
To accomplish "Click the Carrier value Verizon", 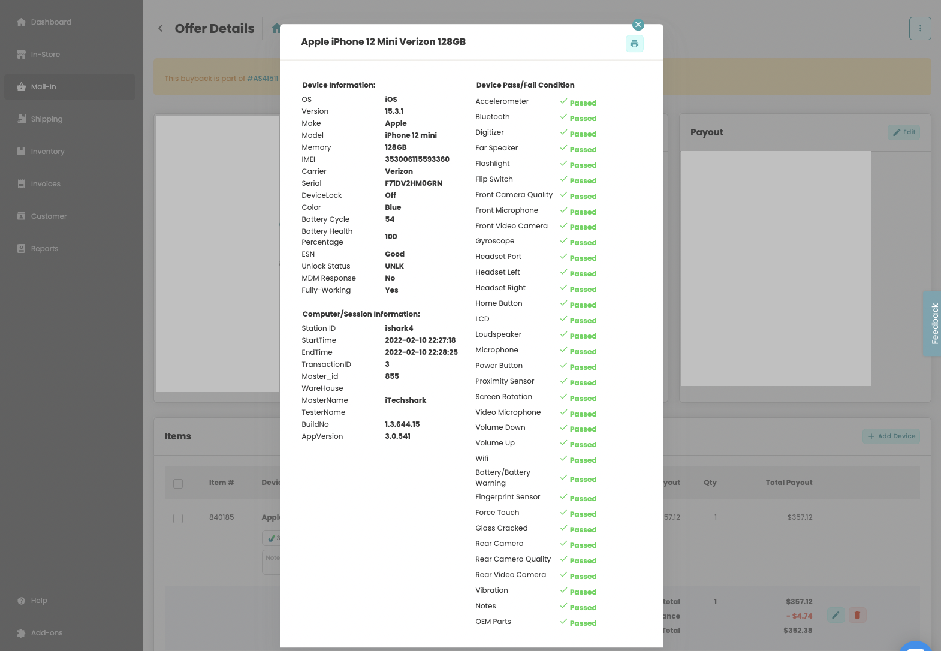I will click(x=399, y=171).
